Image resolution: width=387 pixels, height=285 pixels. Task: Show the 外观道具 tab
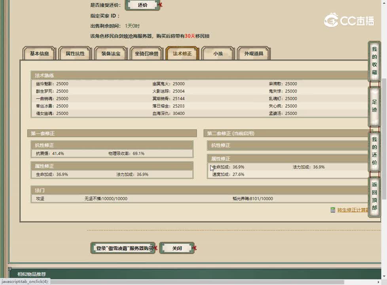click(254, 53)
